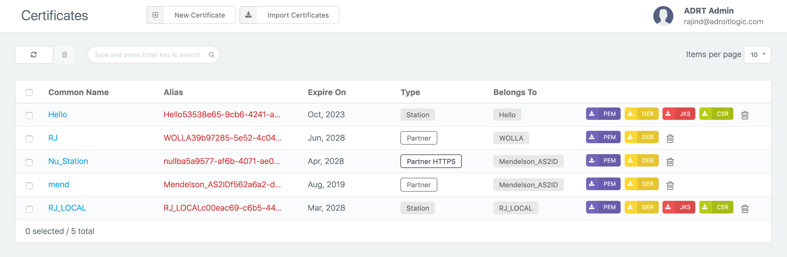Focus the certificate search field
Image resolution: width=787 pixels, height=257 pixels.
click(147, 55)
